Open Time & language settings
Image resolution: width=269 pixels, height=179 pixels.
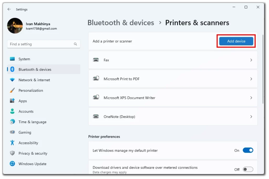[44, 122]
